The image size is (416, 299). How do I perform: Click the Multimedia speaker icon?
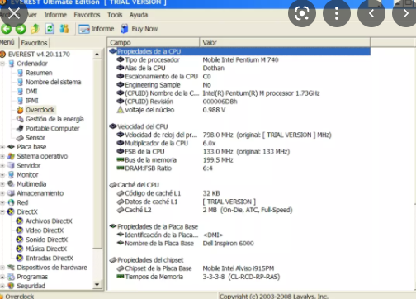click(11, 184)
